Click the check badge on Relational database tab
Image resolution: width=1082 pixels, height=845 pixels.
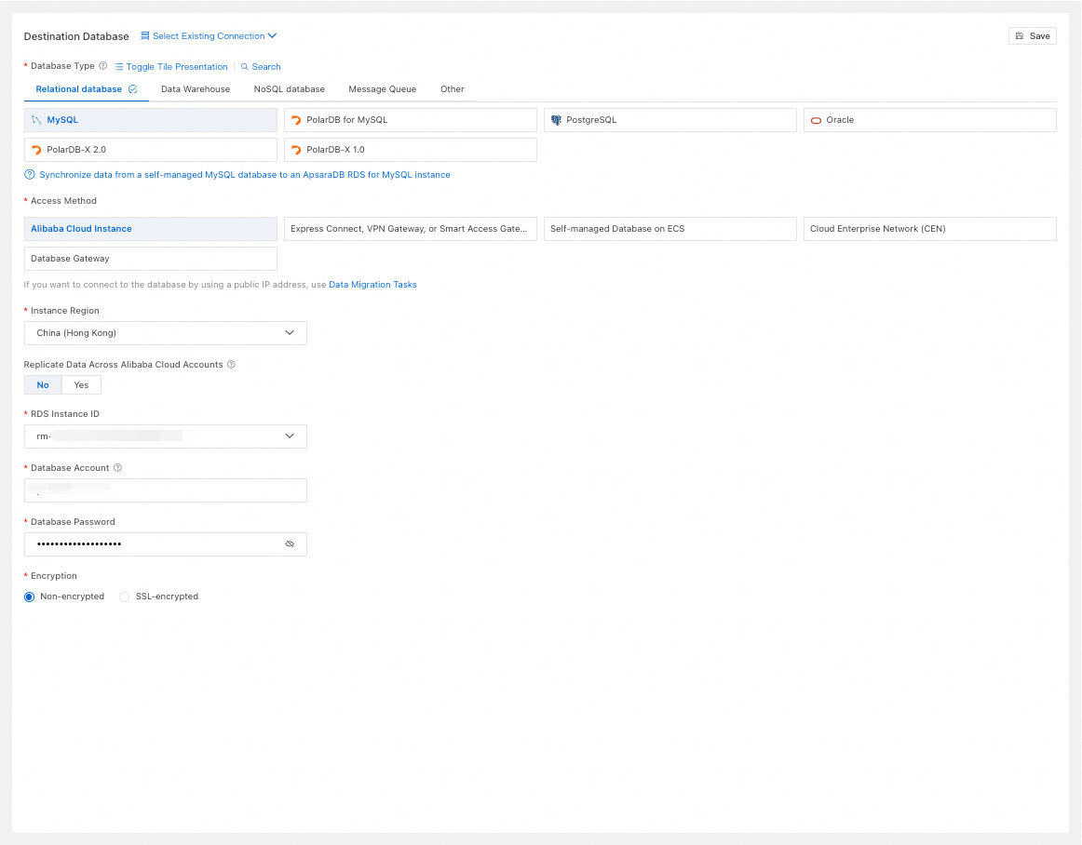click(132, 89)
